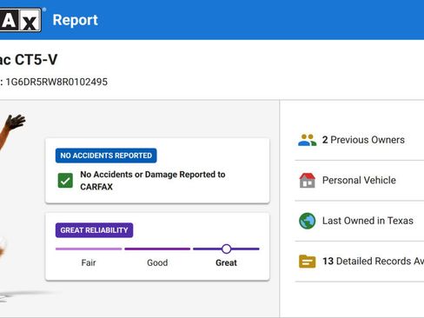The image size is (424, 318).
Task: Click the NO ACCIDENTS REPORTED badge
Action: (x=106, y=156)
